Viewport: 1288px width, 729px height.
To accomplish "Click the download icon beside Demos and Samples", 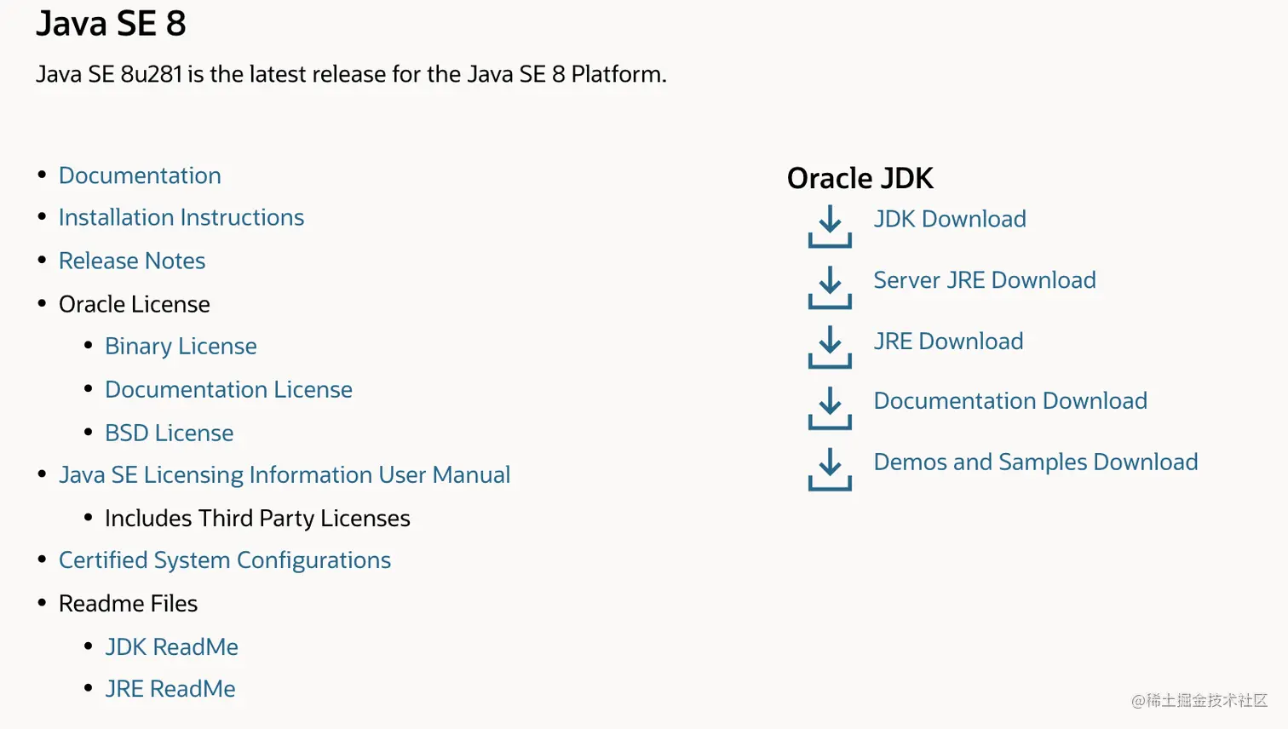I will [830, 468].
